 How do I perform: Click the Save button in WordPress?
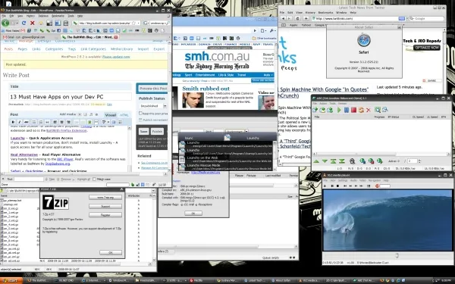tap(143, 131)
